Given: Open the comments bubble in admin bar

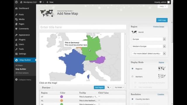Looking at the screenshot, I should coord(41,2).
